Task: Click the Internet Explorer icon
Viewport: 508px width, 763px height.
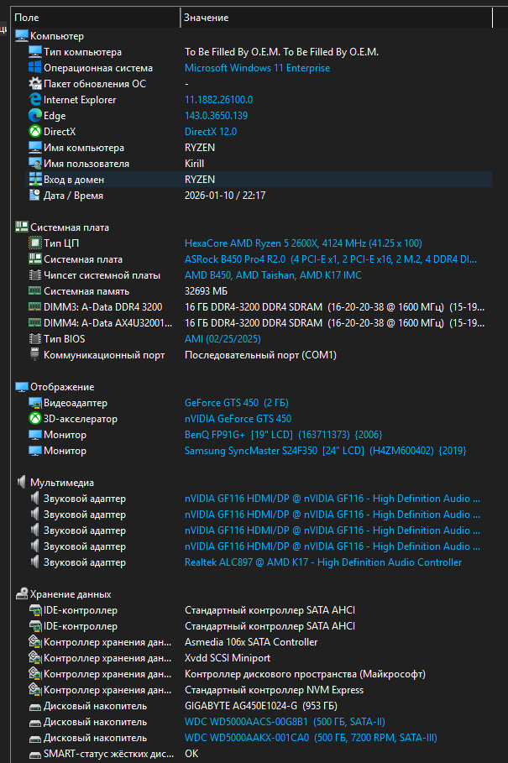Action: tap(35, 99)
